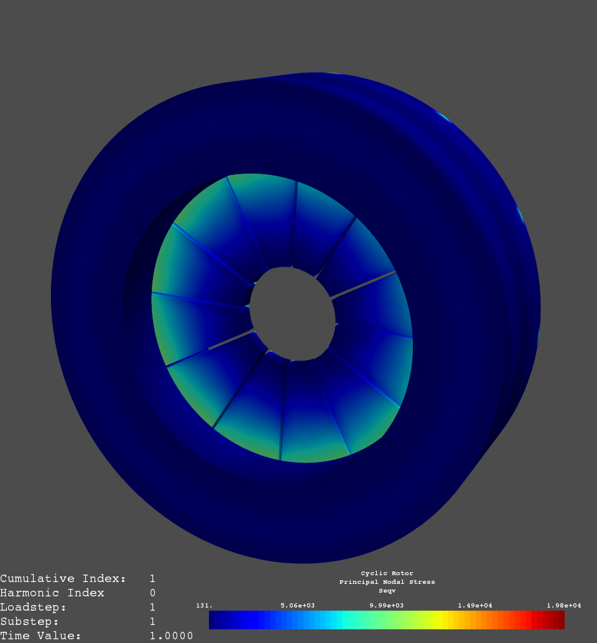Click the Loadstep annotation text
Screen dimensions: 597x643
coord(34,608)
